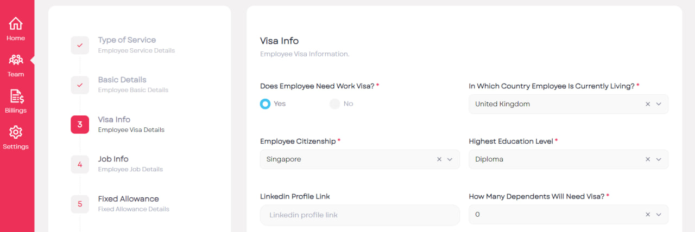Expand the current country dropdown
The width and height of the screenshot is (695, 232).
click(x=659, y=104)
